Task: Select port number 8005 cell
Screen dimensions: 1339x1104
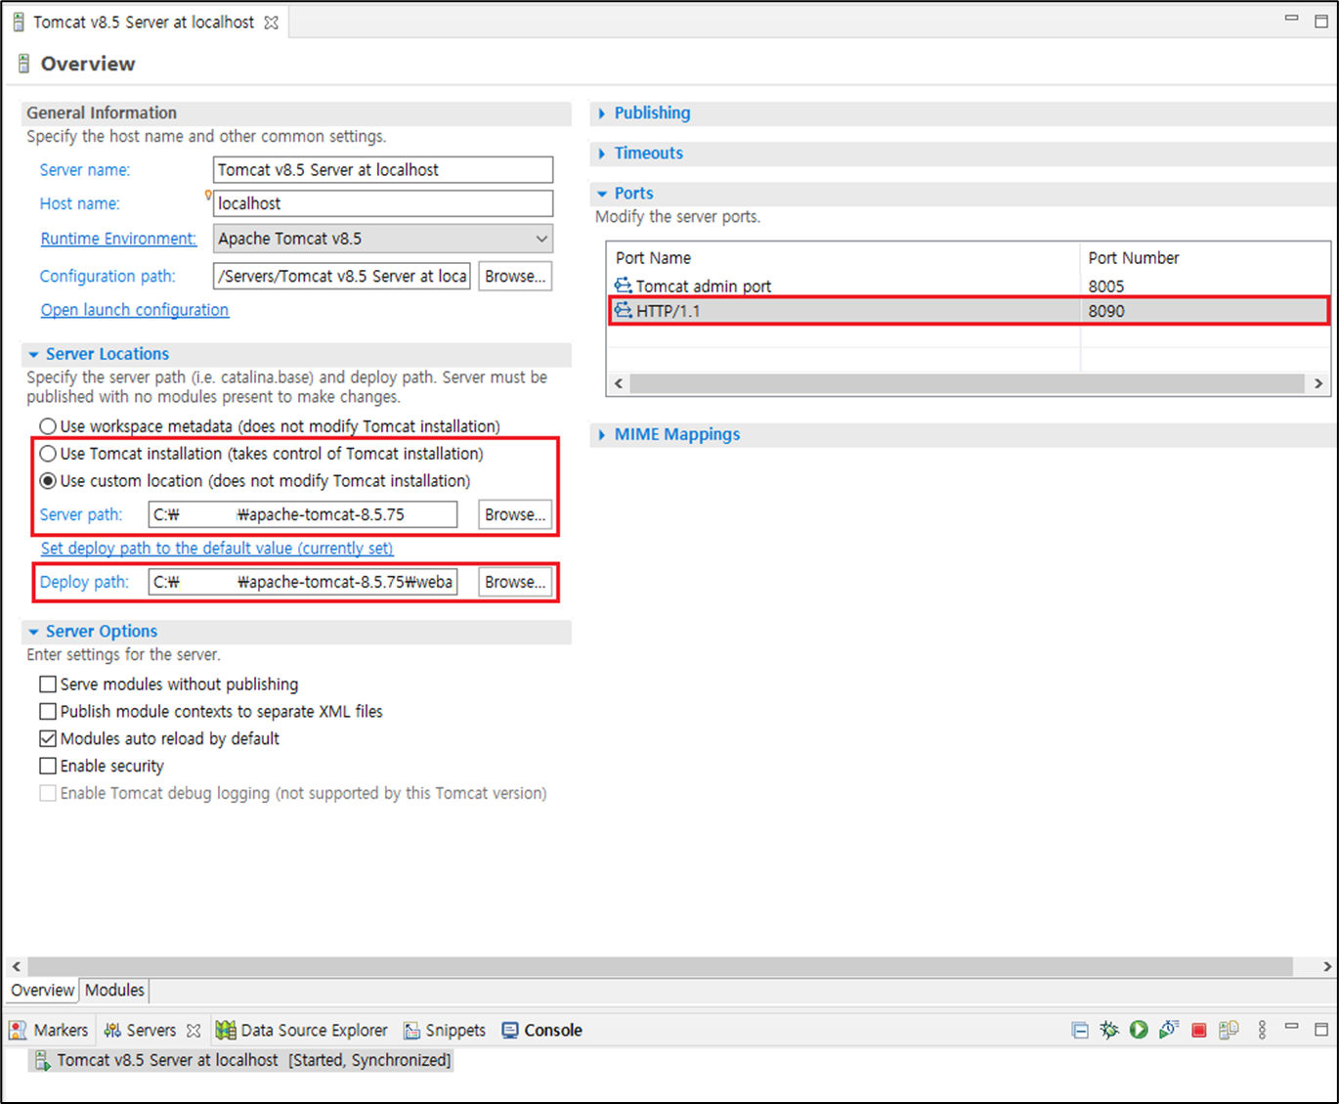Action: click(1106, 287)
